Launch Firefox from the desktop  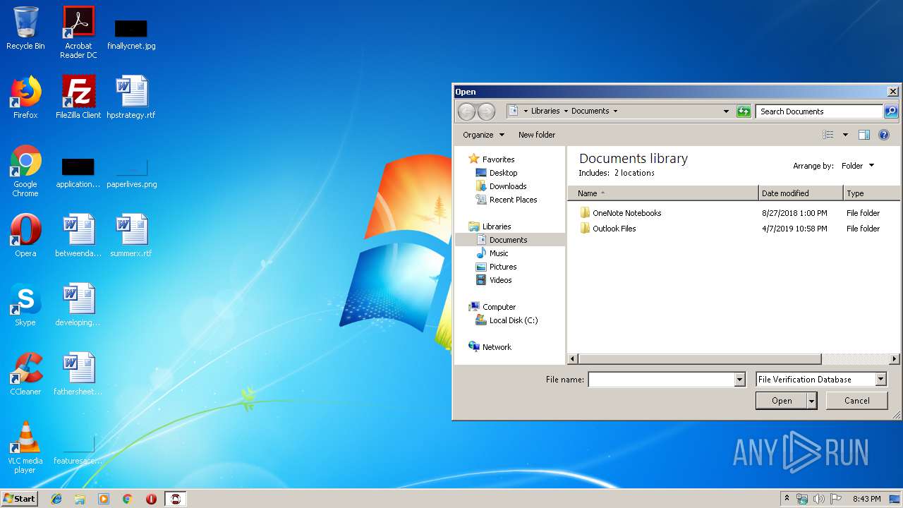(x=25, y=97)
